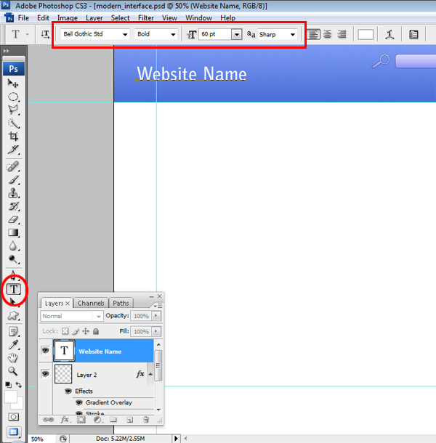Select the Zoom tool
Viewport: 436px width, 443px height.
click(x=13, y=371)
